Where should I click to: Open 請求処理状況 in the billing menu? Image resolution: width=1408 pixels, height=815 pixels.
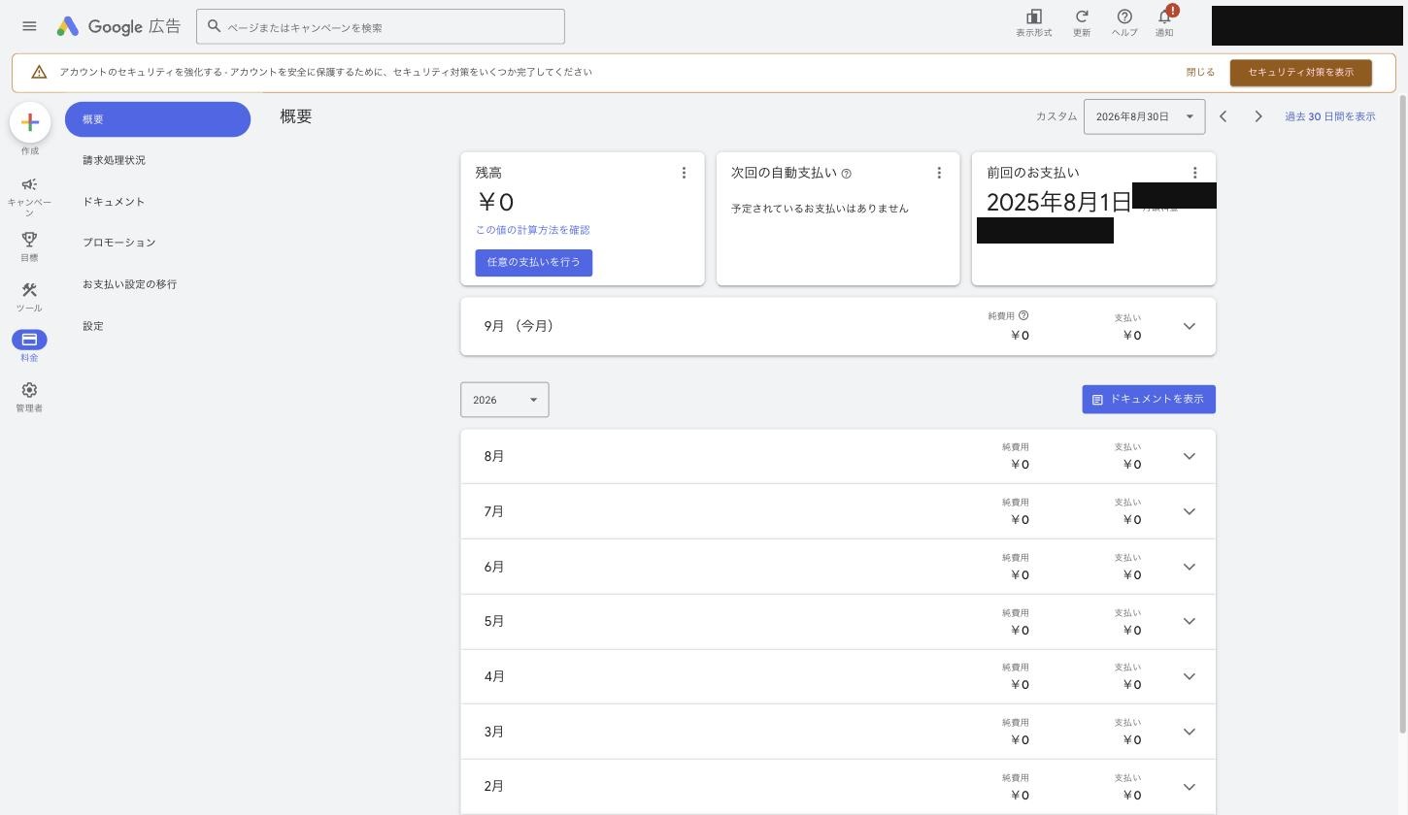(114, 160)
